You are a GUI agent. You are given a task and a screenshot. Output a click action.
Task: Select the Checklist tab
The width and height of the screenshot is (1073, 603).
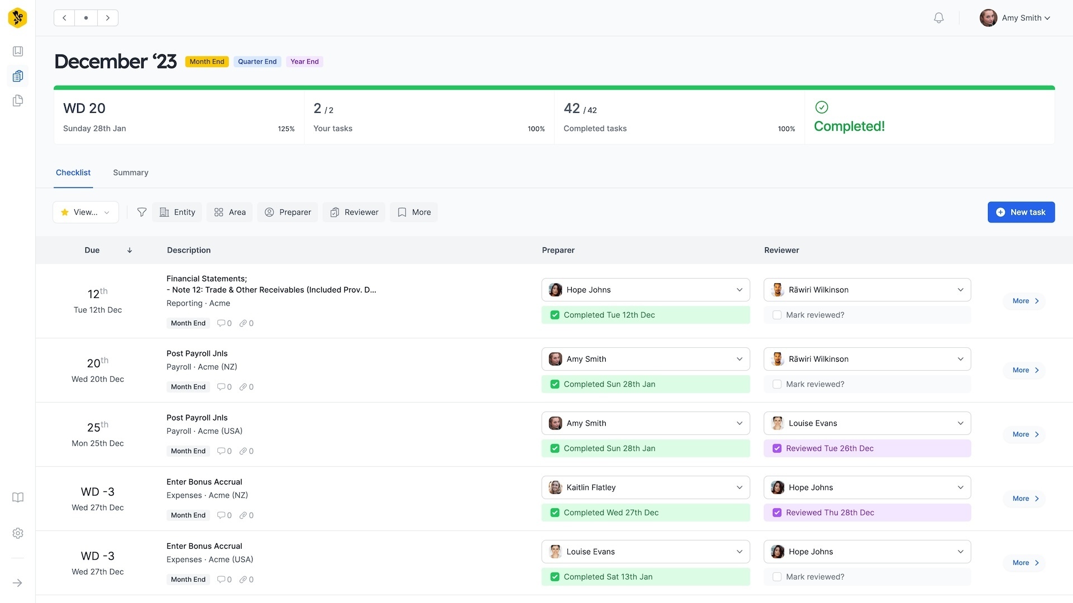click(x=73, y=173)
